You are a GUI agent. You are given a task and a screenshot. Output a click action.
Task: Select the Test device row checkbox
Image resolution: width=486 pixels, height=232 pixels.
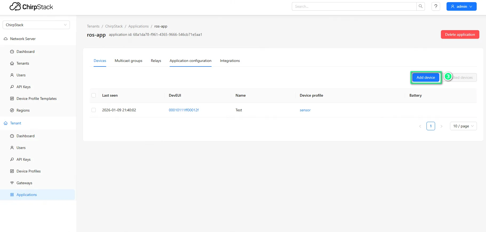94,110
